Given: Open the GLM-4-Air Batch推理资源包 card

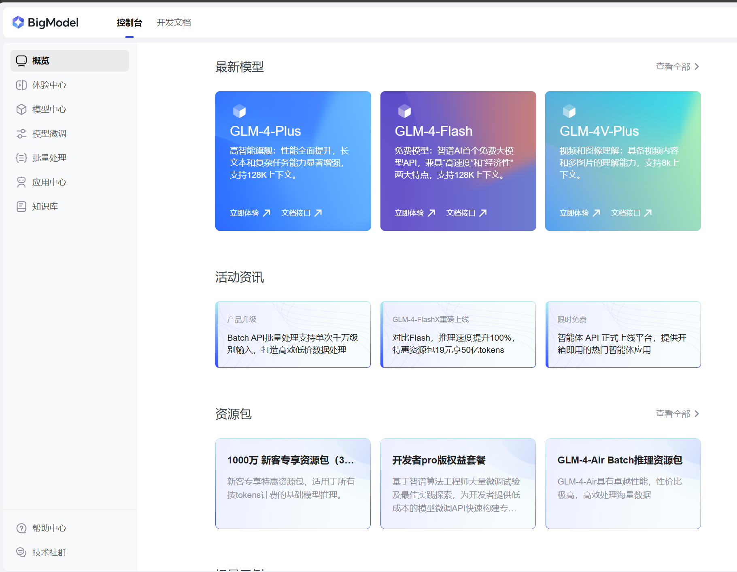Looking at the screenshot, I should pyautogui.click(x=623, y=484).
